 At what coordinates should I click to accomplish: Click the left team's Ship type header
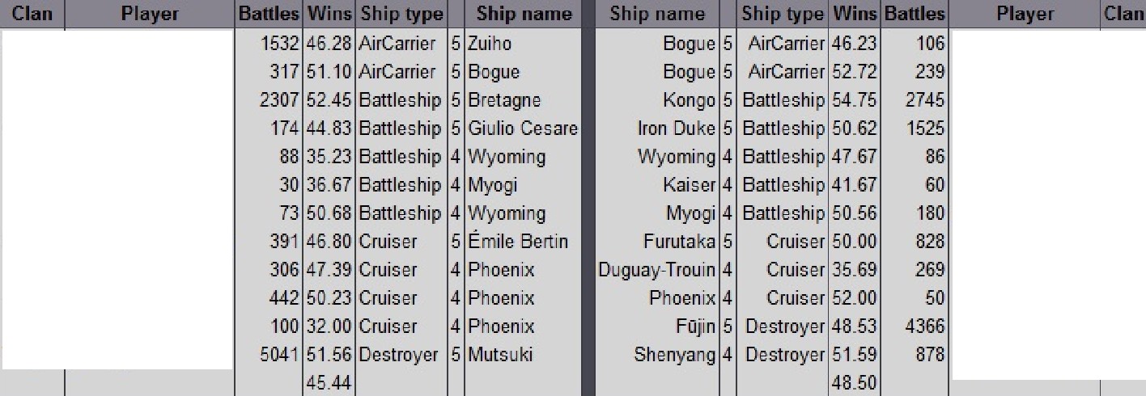(x=401, y=14)
